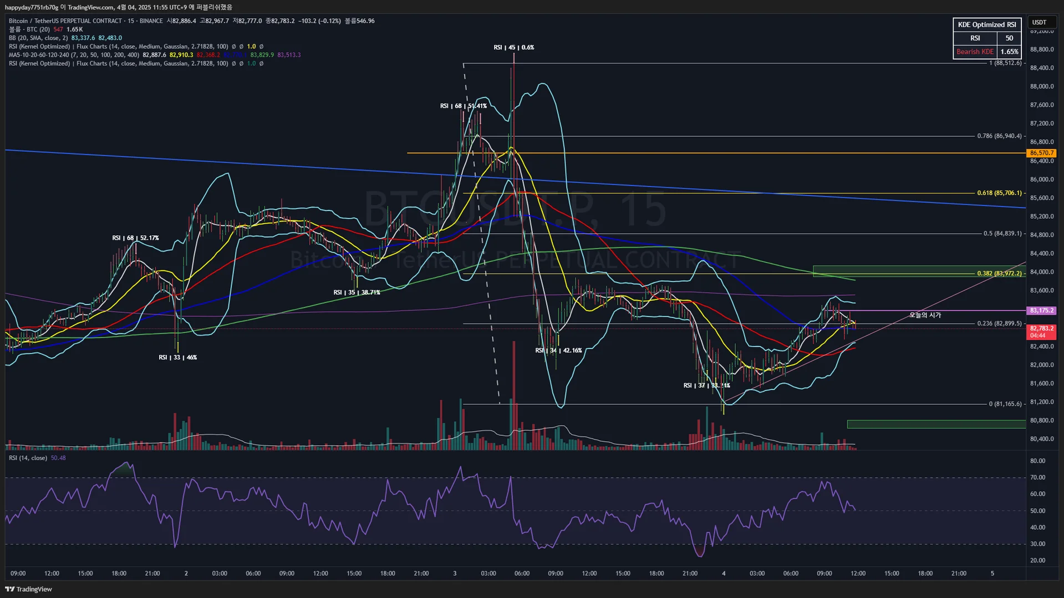This screenshot has height=598, width=1064.
Task: Click the KDE Optimized RSI table header
Action: pyautogui.click(x=987, y=24)
